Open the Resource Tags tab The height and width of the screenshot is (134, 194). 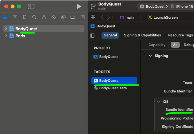click(x=180, y=35)
